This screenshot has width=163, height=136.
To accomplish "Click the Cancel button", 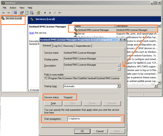I will pyautogui.click(x=100, y=131).
